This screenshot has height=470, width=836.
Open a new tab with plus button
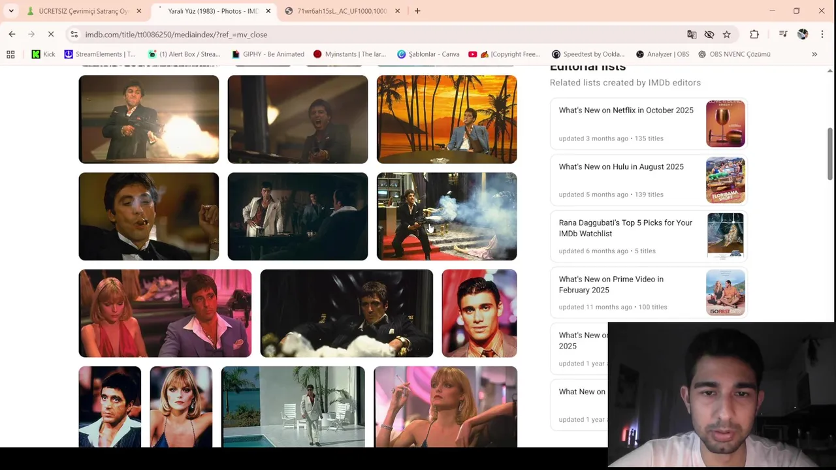click(417, 11)
